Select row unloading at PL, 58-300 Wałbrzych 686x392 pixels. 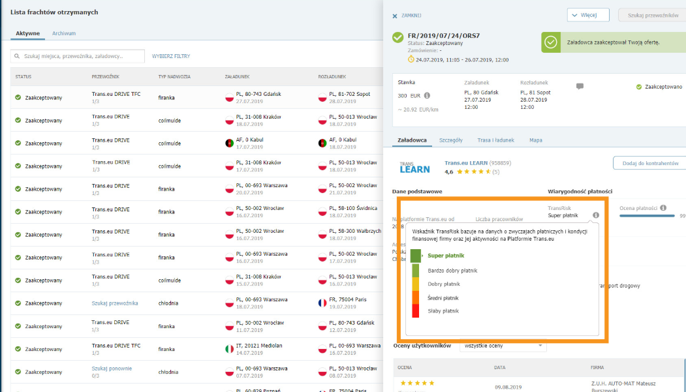[x=197, y=235]
